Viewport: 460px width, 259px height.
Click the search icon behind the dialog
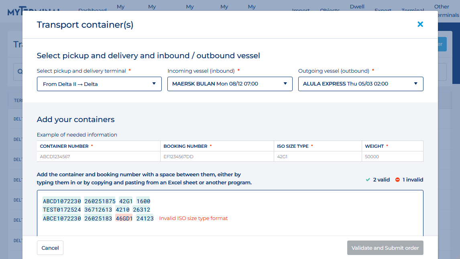19,72
